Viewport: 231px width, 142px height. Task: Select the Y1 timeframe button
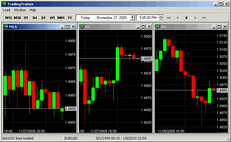(x=70, y=18)
